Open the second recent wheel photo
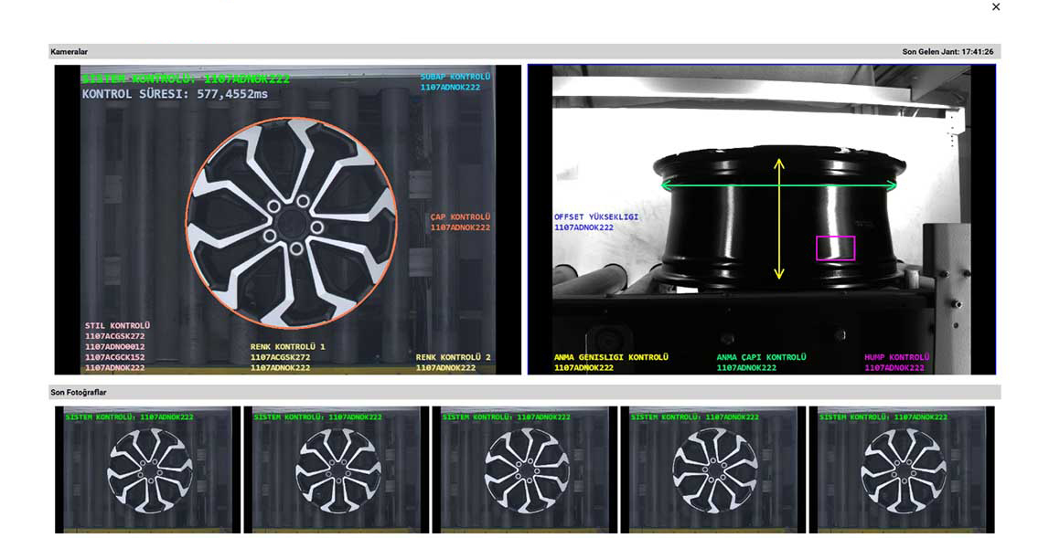Screen dimensions: 1049x538 (336, 469)
